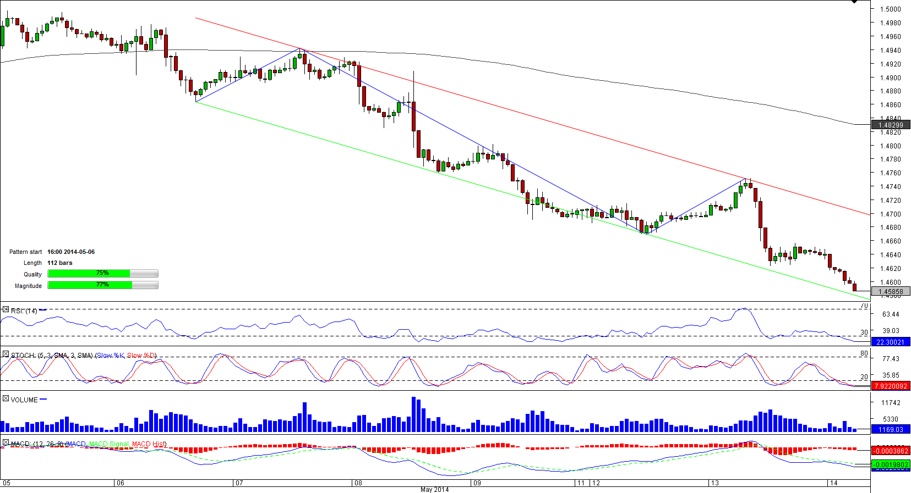Click day '14' on the time axis

(x=833, y=483)
